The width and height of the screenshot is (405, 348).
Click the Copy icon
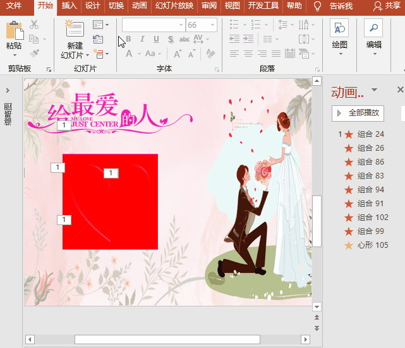[34, 39]
